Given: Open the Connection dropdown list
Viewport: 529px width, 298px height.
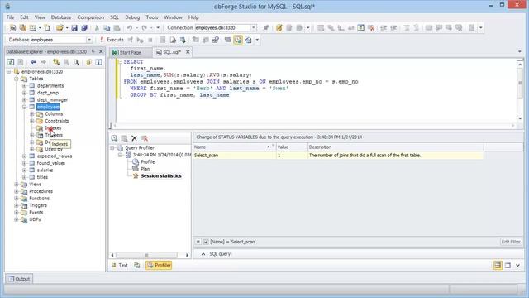Looking at the screenshot, I should pyautogui.click(x=254, y=27).
